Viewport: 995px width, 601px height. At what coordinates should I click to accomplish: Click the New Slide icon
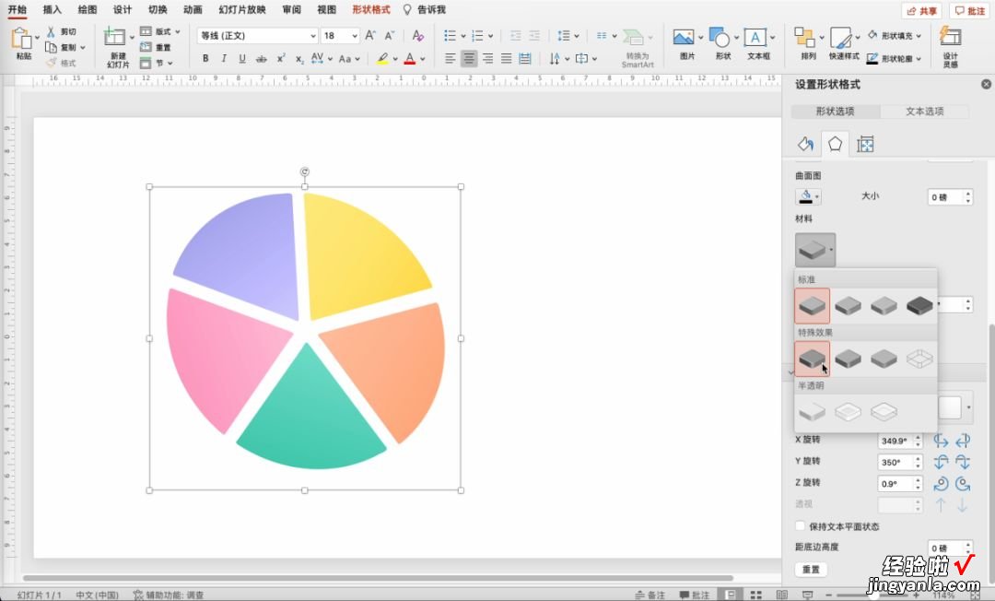(115, 37)
